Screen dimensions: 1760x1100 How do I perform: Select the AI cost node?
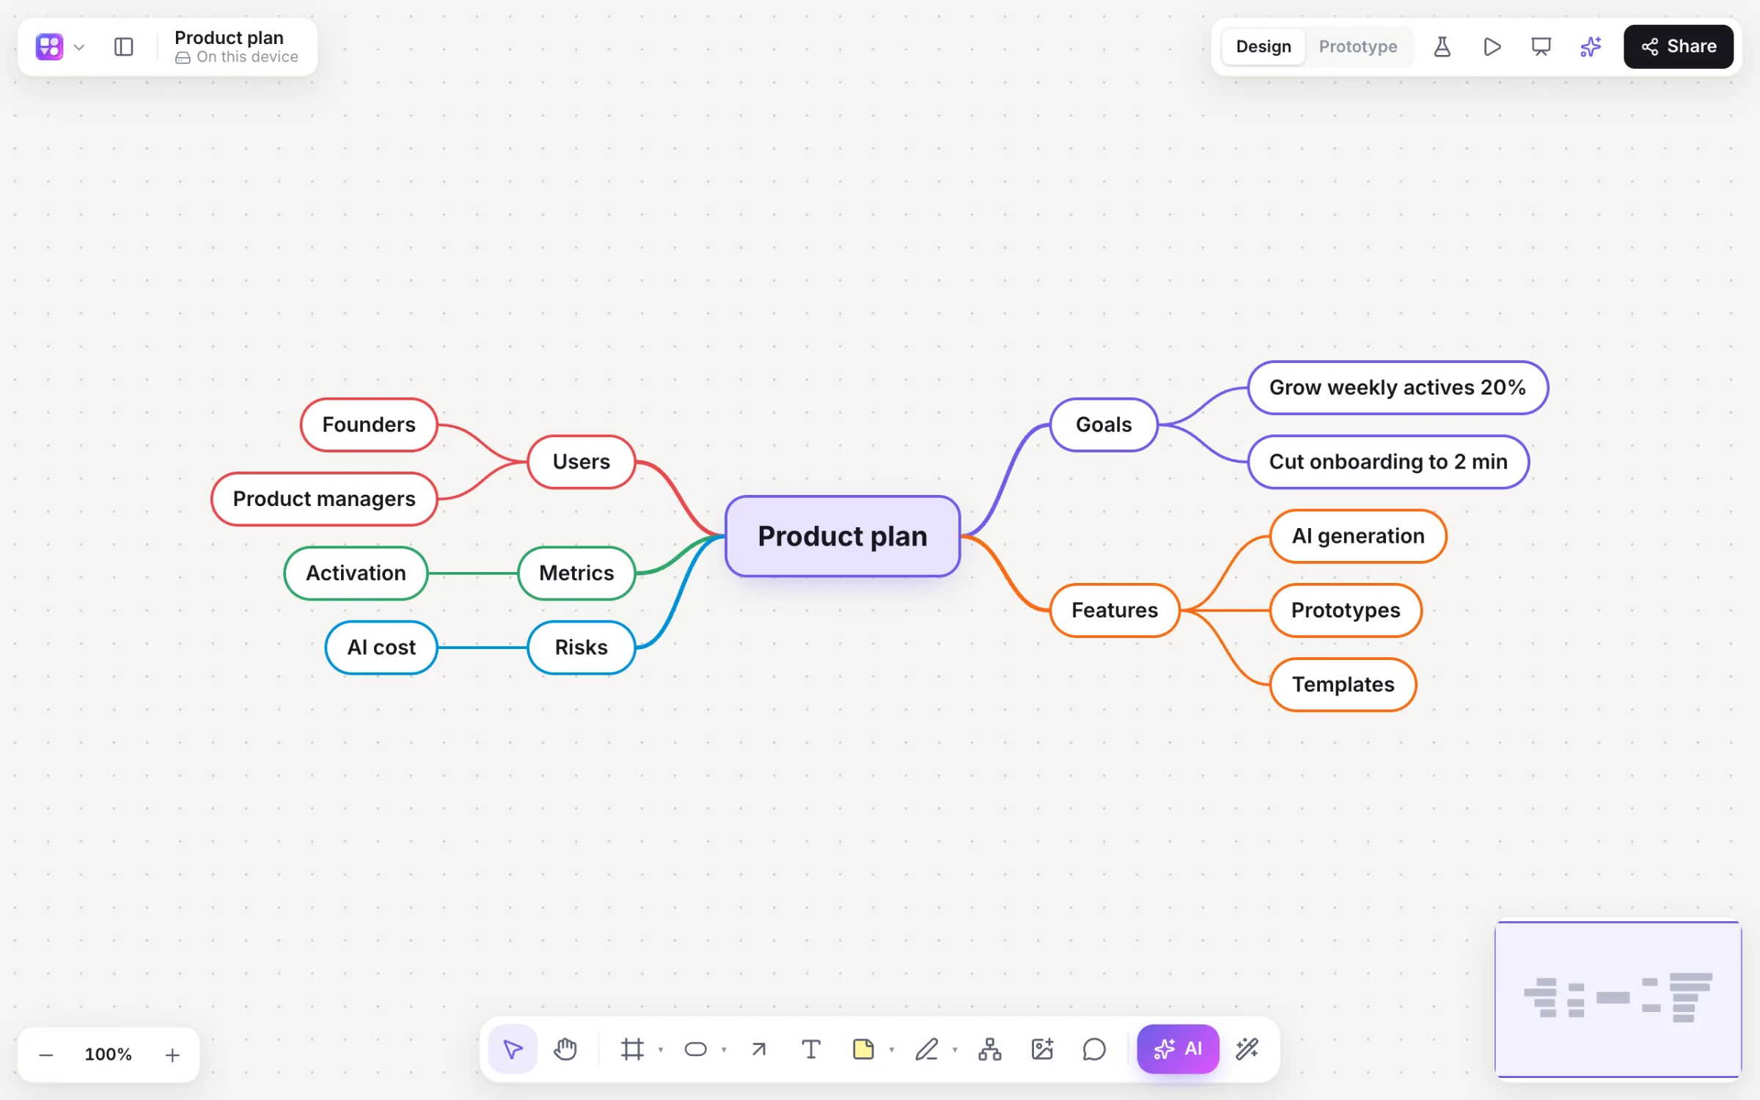[381, 648]
